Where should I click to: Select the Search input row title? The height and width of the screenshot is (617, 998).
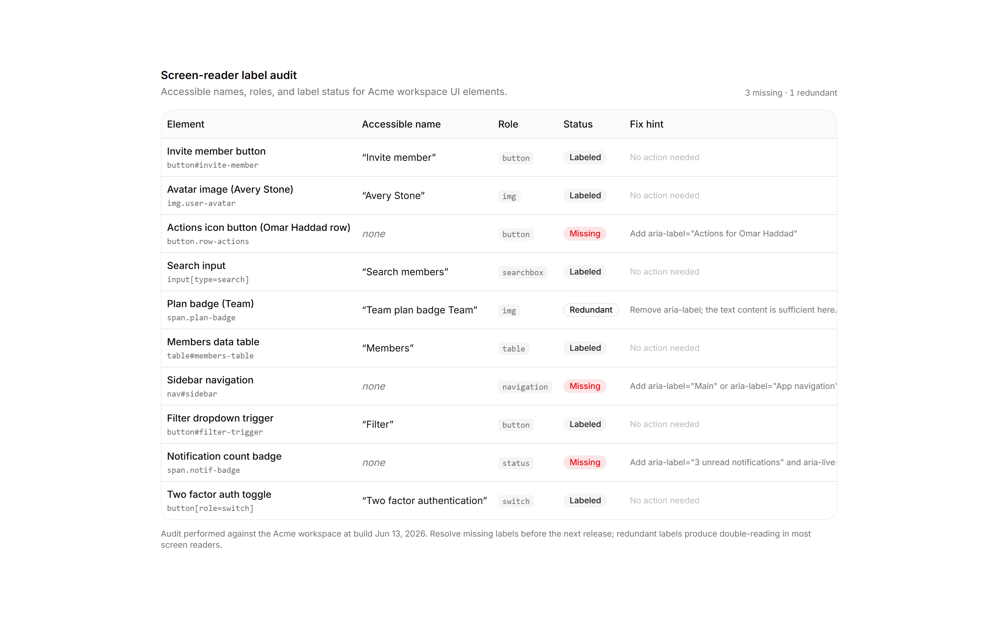point(196,266)
